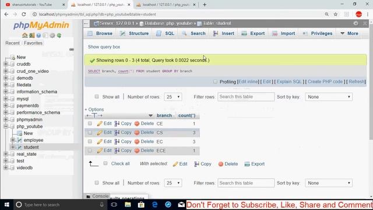Switch to the Structure tab

[x=135, y=34]
